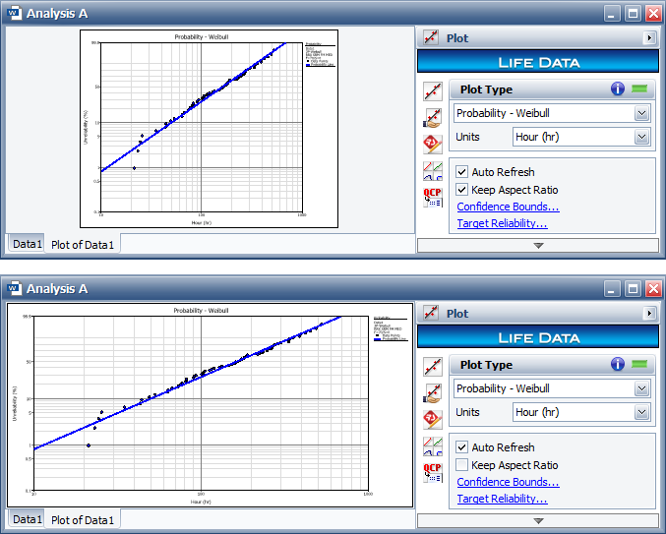The image size is (666, 534).
Task: Open Confidence Bounds link in top window
Action: [x=508, y=207]
